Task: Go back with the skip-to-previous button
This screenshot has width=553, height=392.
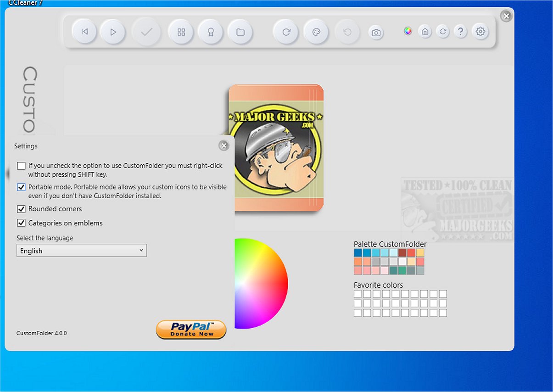Action: tap(84, 32)
